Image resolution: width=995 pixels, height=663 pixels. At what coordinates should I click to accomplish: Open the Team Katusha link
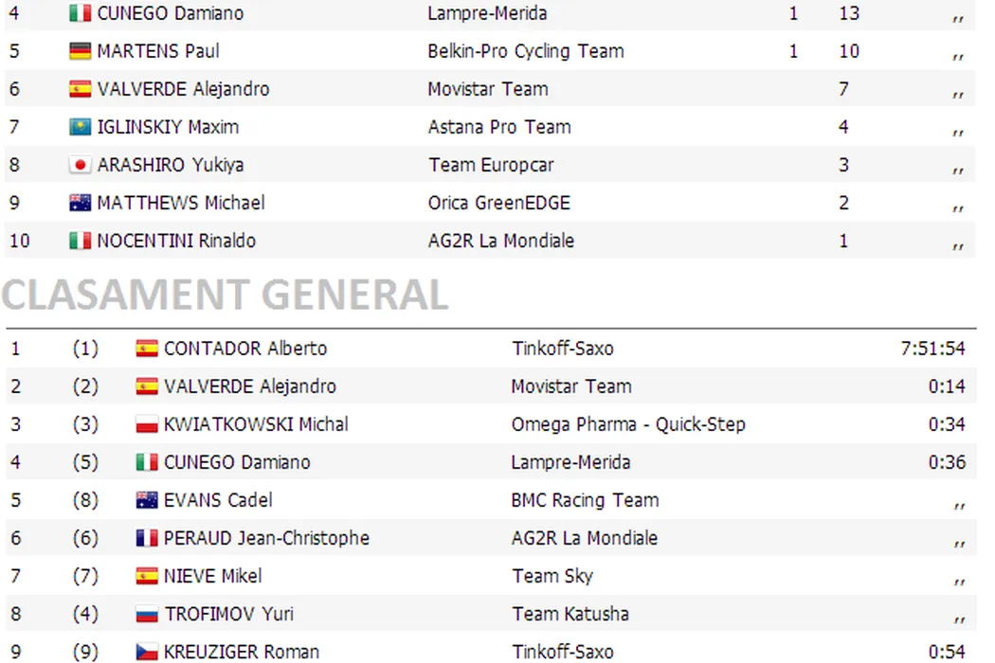570,614
